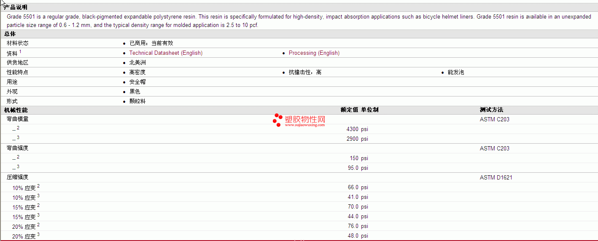Click the 额定值 column header
The height and width of the screenshot is (241, 598).
349,110
